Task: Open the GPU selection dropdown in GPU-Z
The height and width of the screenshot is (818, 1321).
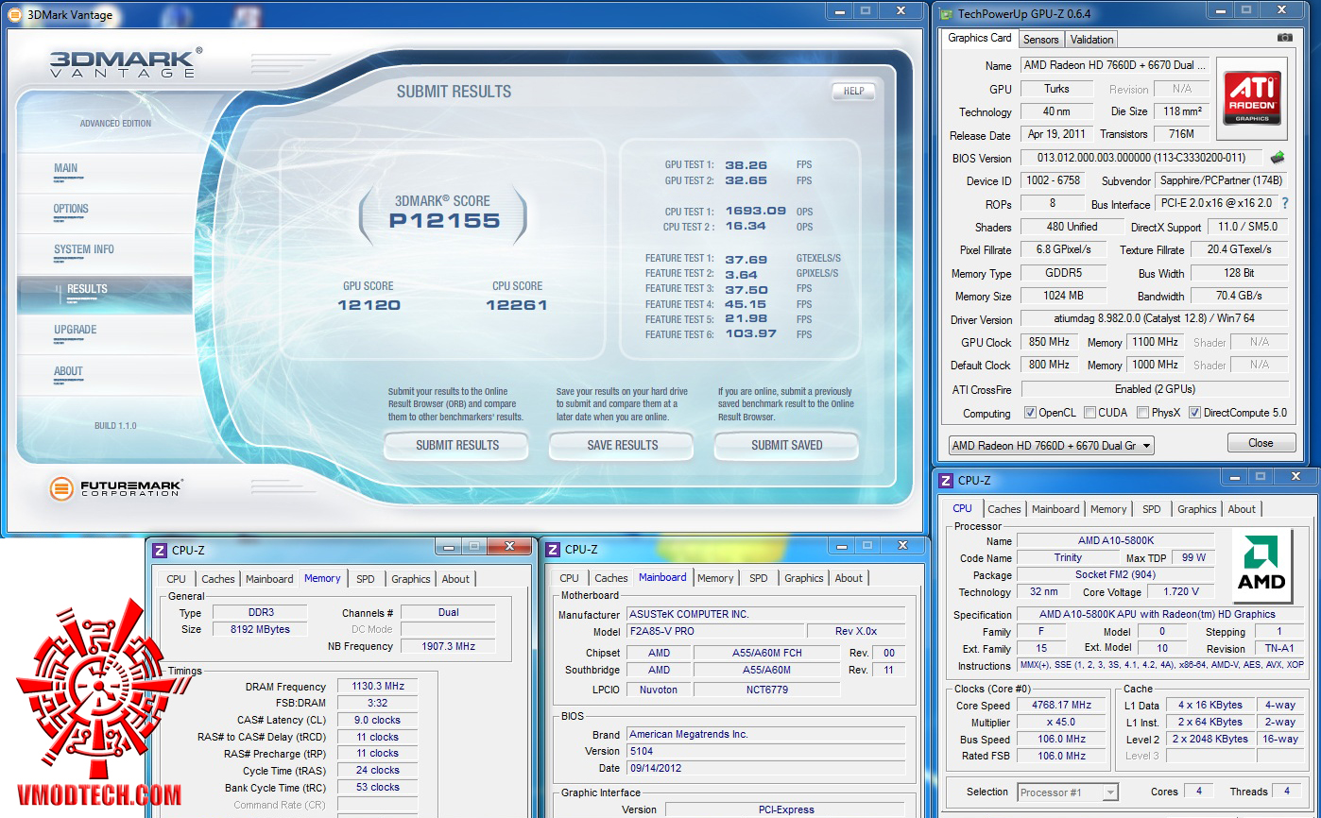Action: [x=1051, y=445]
